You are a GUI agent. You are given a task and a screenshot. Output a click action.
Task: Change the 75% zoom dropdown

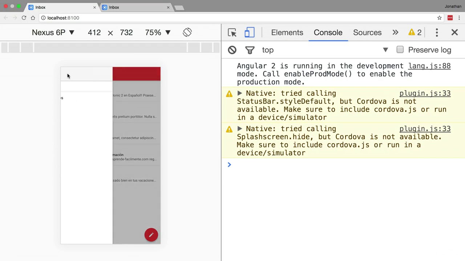(x=158, y=32)
